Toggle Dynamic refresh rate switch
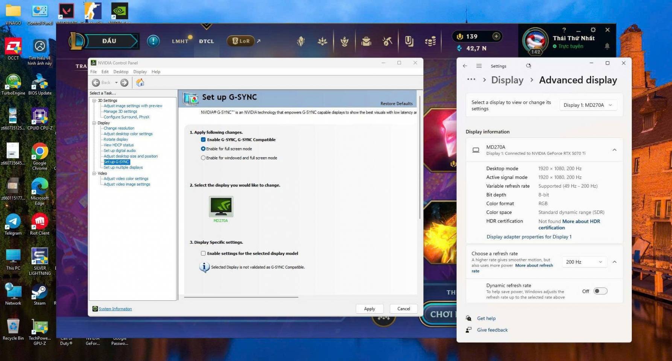 [x=600, y=291]
